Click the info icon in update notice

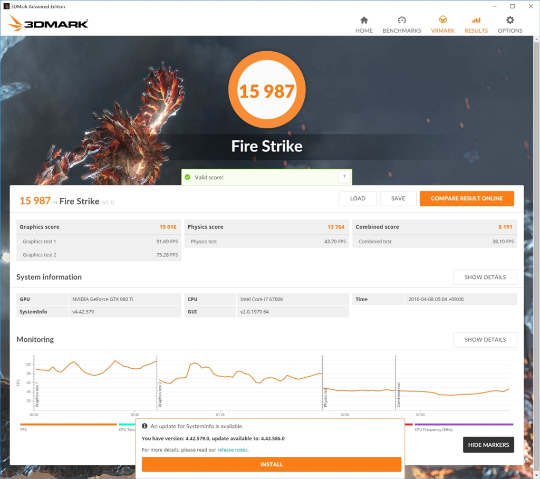click(x=144, y=426)
